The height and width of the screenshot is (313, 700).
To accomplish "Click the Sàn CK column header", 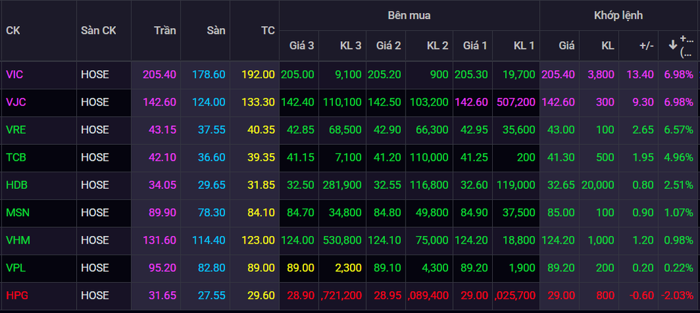I will coord(98,30).
